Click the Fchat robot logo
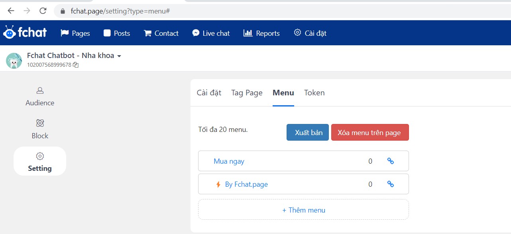The height and width of the screenshot is (234, 511). pyautogui.click(x=25, y=33)
